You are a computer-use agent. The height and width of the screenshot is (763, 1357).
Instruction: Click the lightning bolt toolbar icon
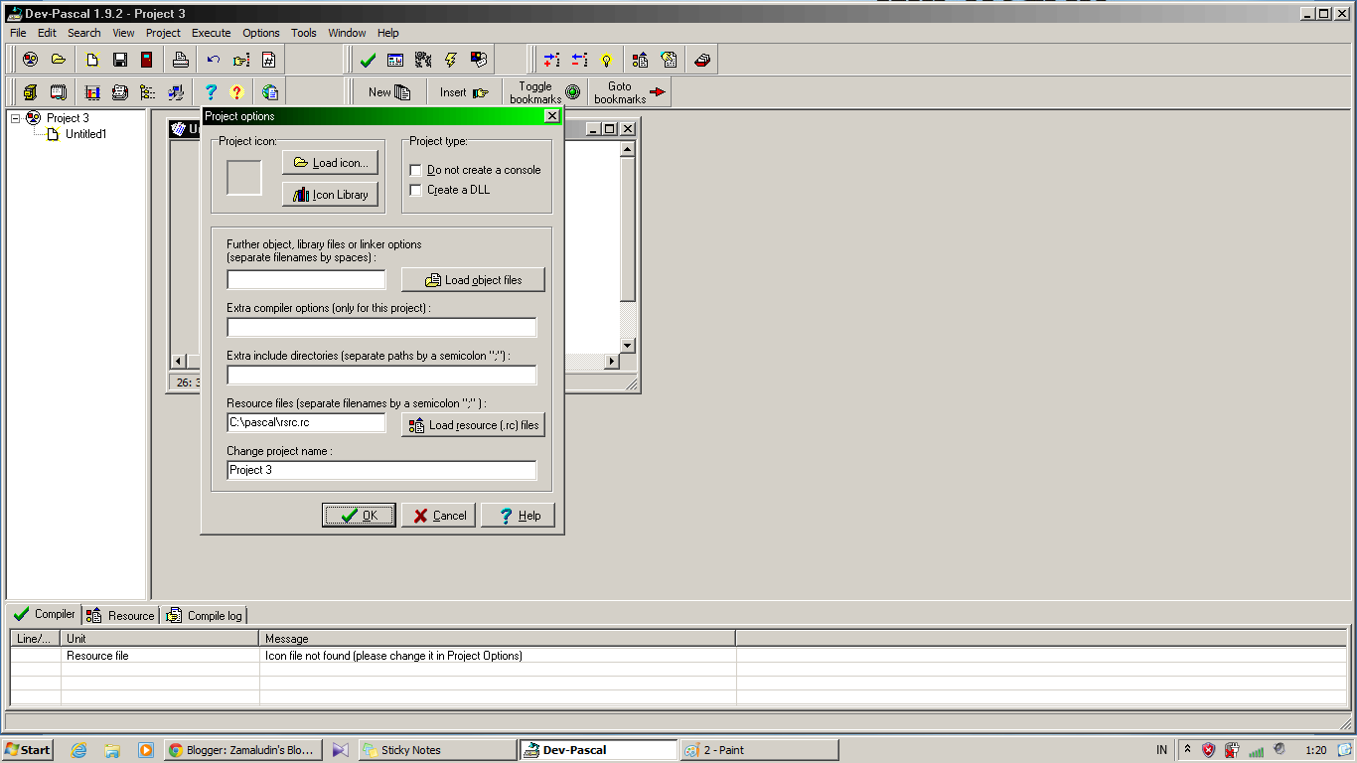coord(450,60)
